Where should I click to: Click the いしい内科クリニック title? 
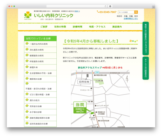point(53,16)
